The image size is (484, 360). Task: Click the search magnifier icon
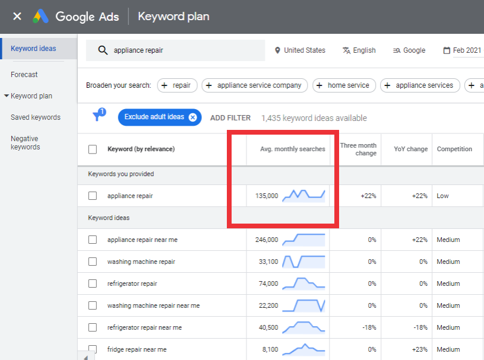pos(103,50)
